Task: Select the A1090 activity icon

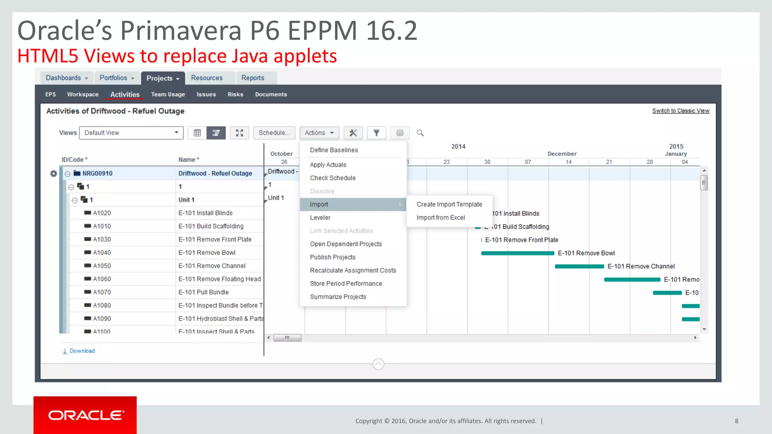Action: pyautogui.click(x=87, y=318)
